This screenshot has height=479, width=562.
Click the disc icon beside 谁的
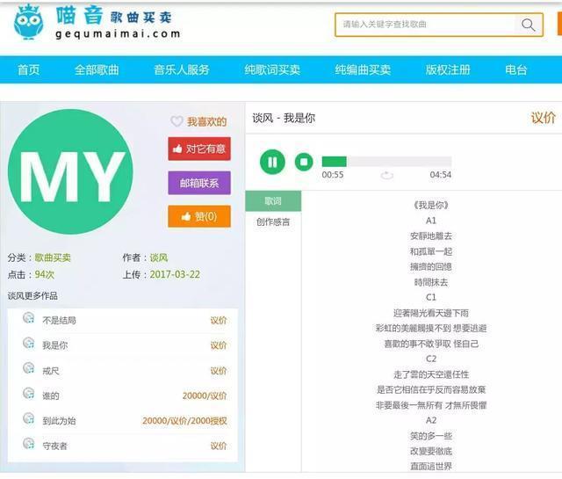click(28, 394)
